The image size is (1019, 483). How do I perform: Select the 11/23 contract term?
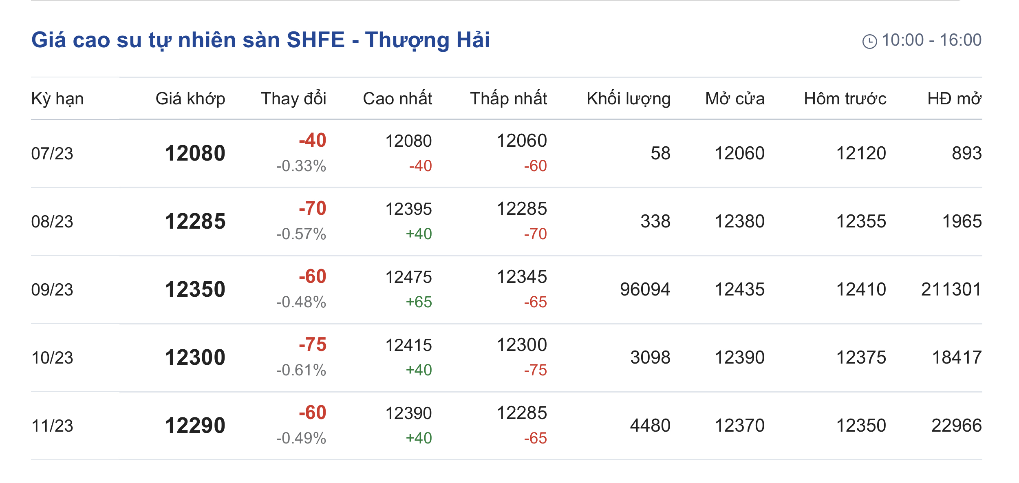tap(52, 426)
